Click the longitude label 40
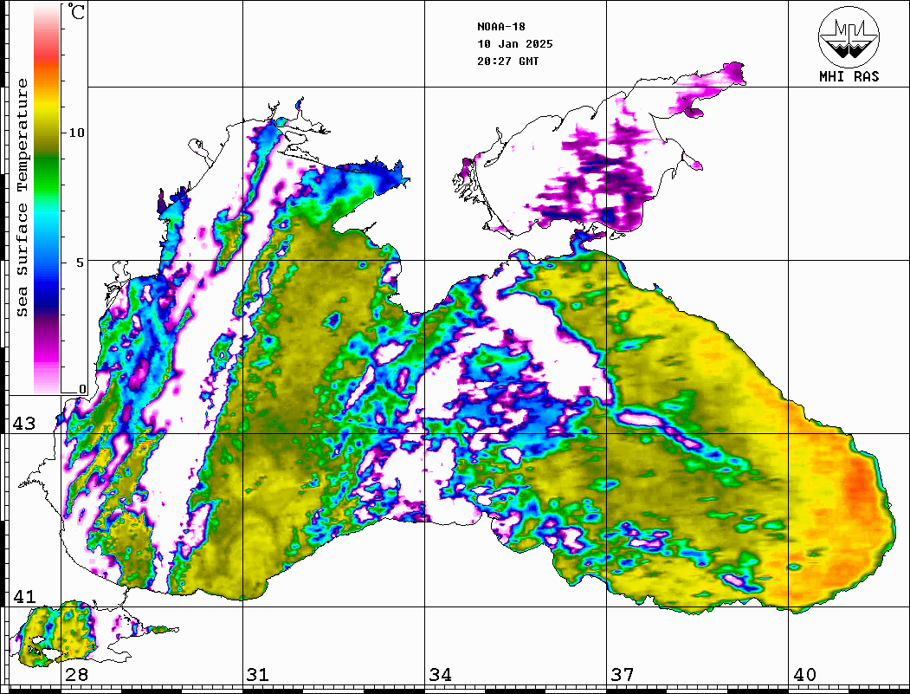This screenshot has height=694, width=910. [x=804, y=675]
